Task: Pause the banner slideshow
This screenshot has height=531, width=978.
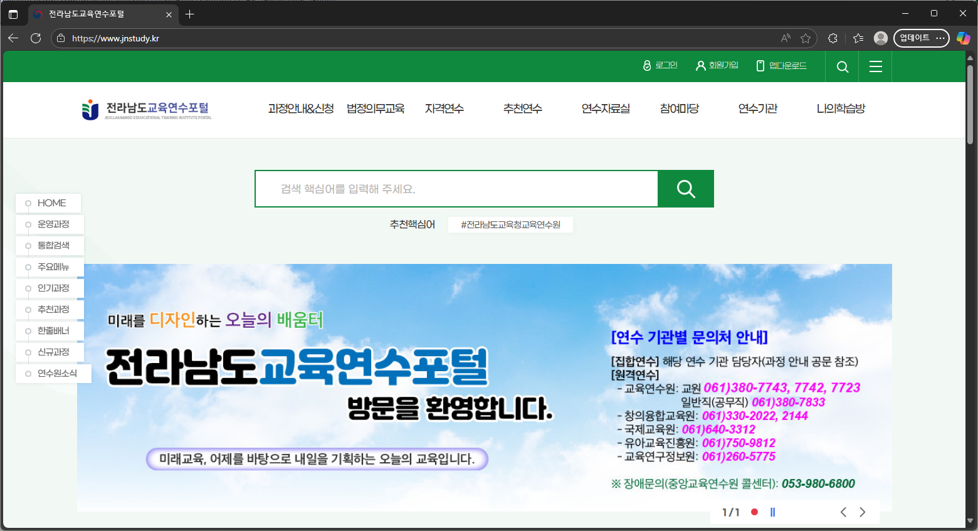Action: pyautogui.click(x=772, y=512)
